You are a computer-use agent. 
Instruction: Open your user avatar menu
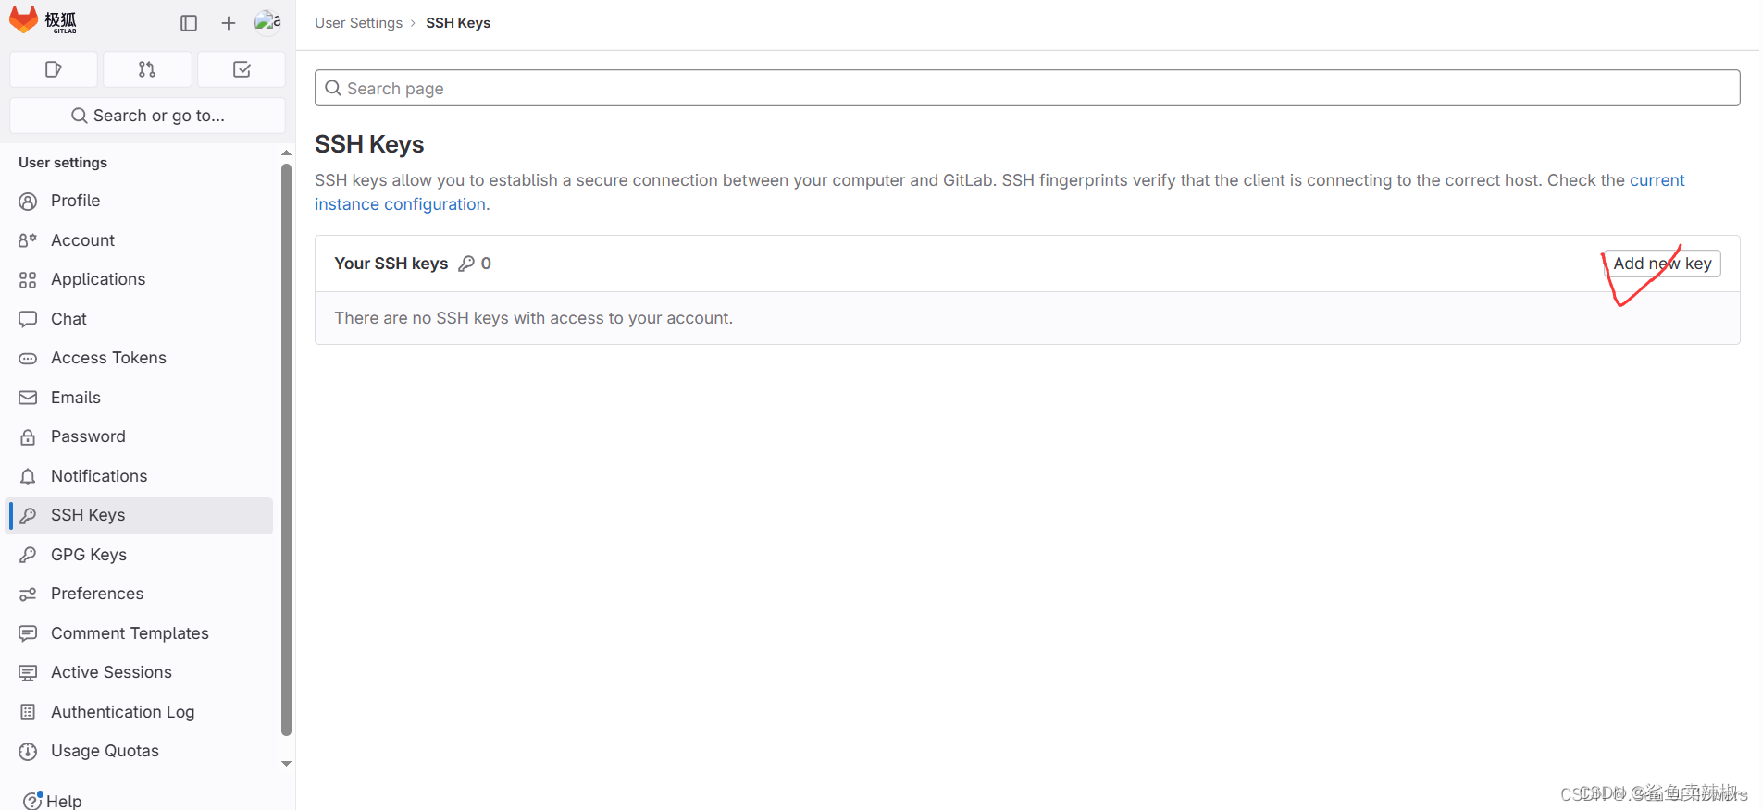267,22
